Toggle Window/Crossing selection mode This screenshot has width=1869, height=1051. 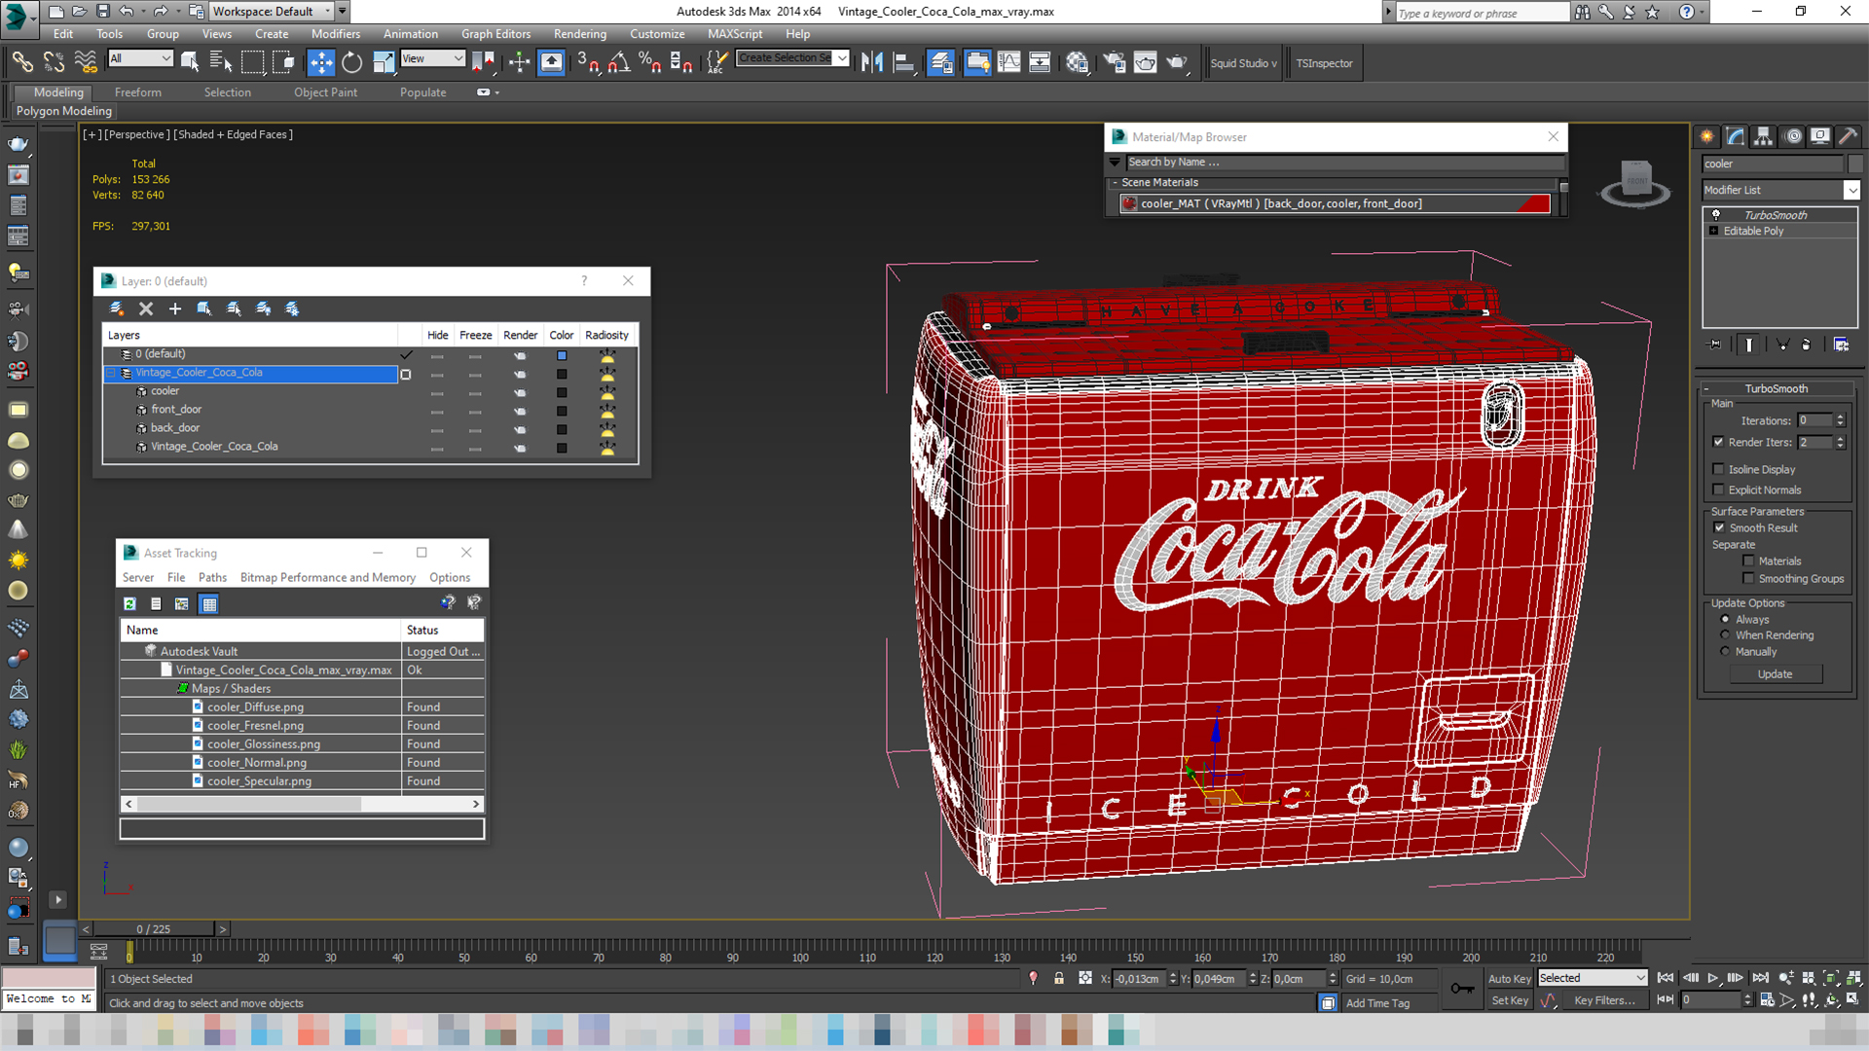click(x=283, y=62)
